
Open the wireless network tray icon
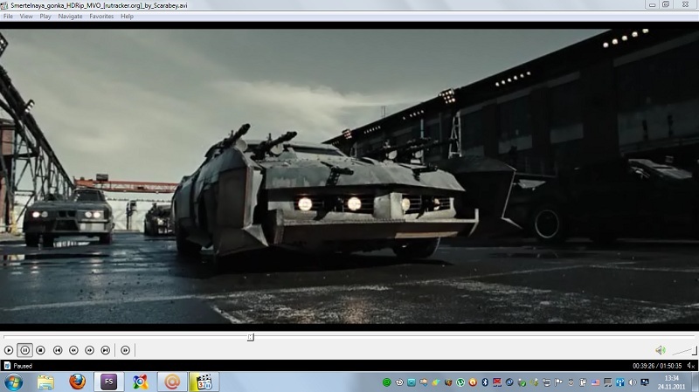coord(621,382)
